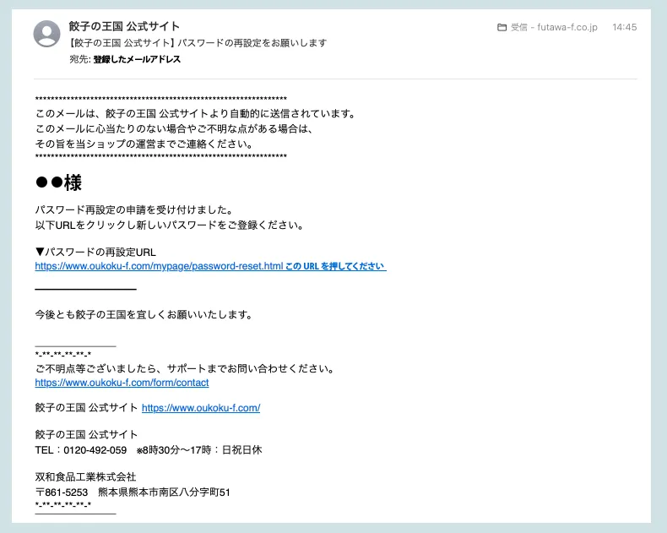Click the inbox folder icon
Viewport: 667px width, 533px height.
pos(502,27)
